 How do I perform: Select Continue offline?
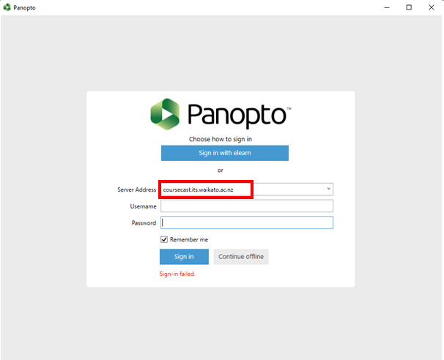[x=241, y=257]
